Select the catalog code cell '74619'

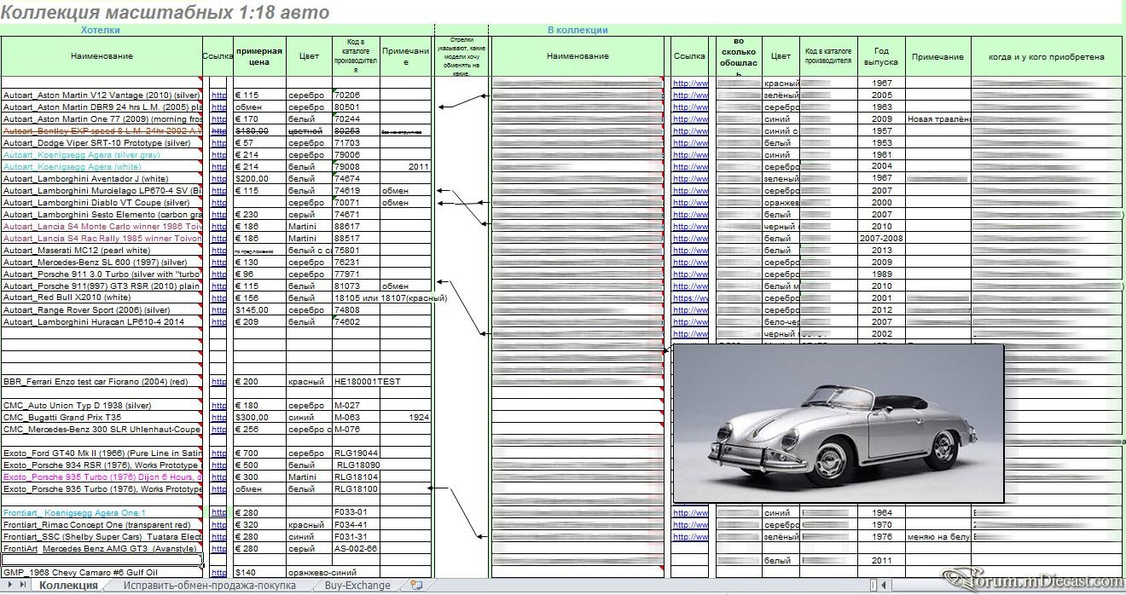pos(356,191)
